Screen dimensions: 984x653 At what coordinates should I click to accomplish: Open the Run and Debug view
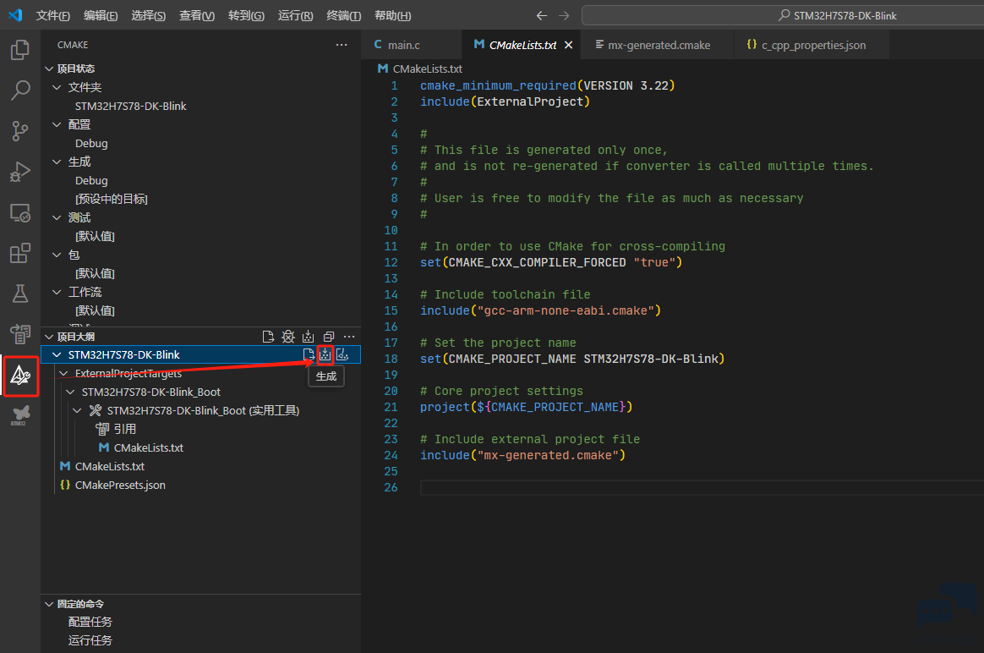tap(20, 172)
